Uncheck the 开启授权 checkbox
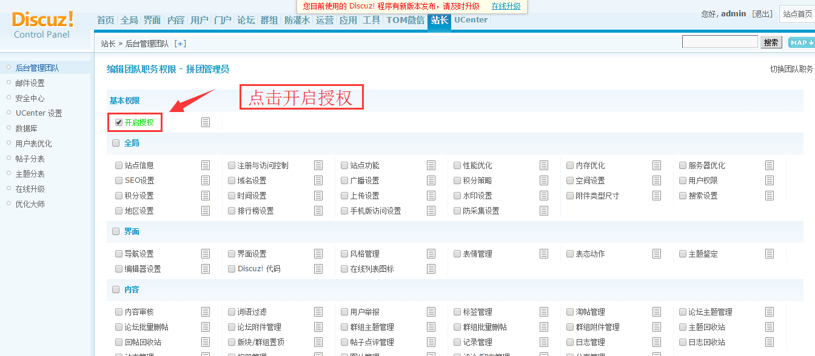The height and width of the screenshot is (356, 815). (119, 122)
